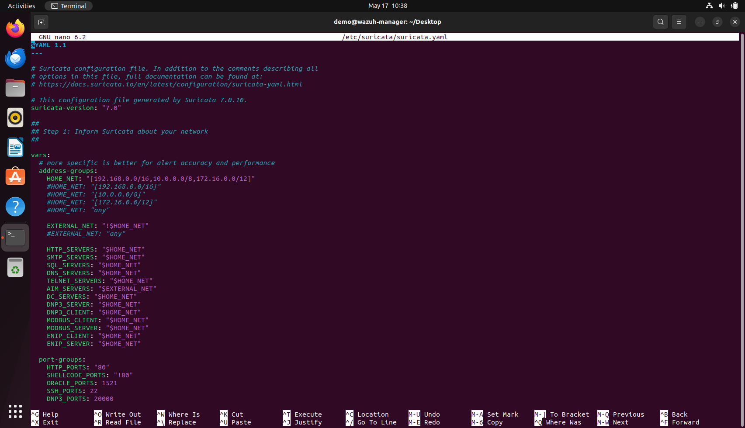Click the ^C Location shortcut label

[x=367, y=414]
